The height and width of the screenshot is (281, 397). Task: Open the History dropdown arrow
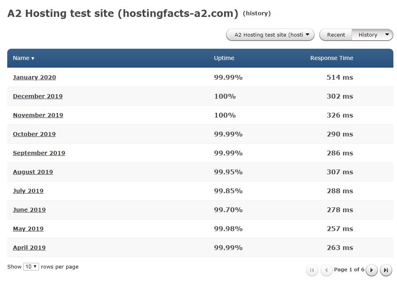[387, 35]
